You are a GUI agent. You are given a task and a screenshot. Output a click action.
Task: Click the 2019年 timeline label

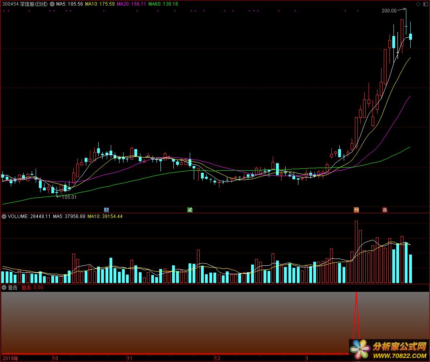click(x=10, y=358)
